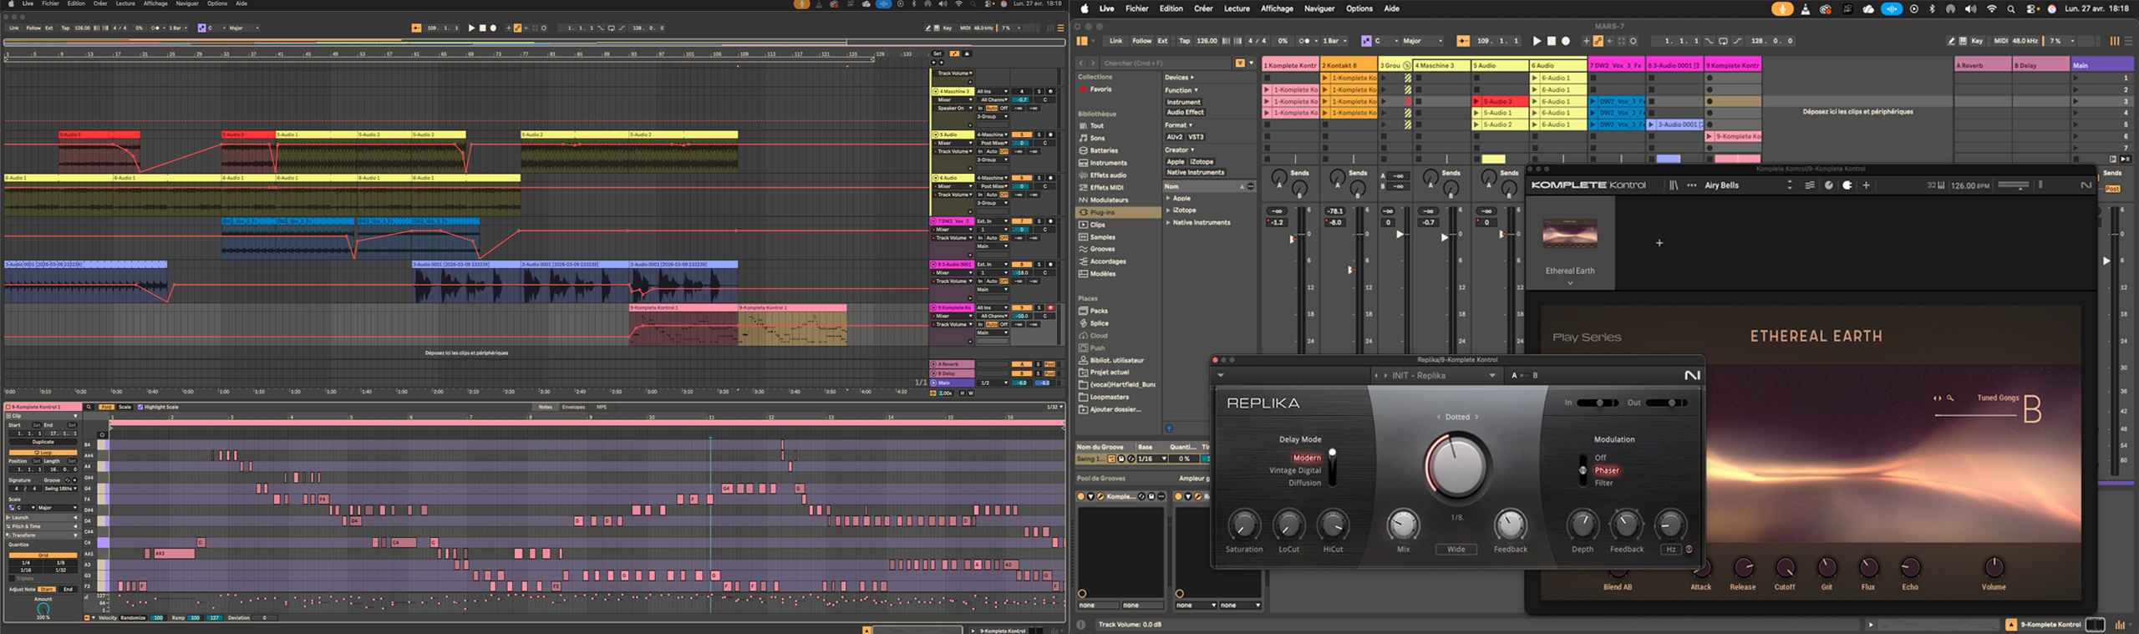The height and width of the screenshot is (634, 2139).
Task: Expand the iZotope folder in the browser list
Action: [1168, 210]
